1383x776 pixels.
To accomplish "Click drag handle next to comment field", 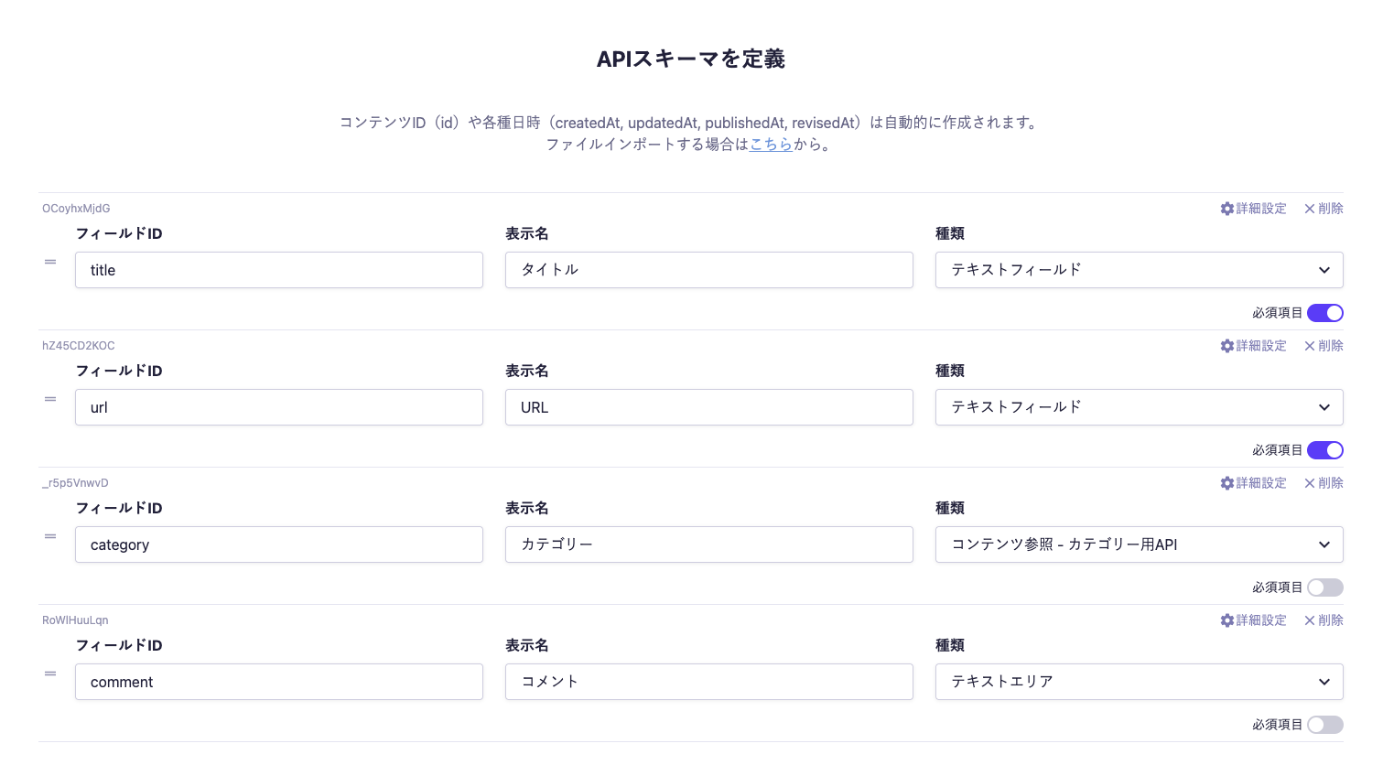I will point(50,674).
